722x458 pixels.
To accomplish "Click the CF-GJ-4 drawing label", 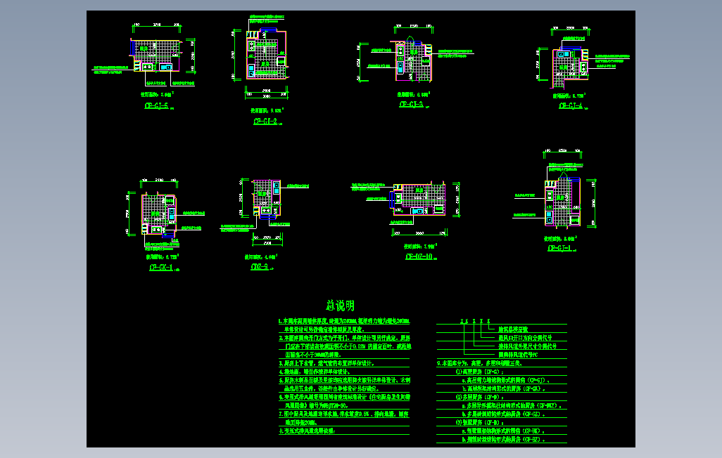I will click(571, 106).
